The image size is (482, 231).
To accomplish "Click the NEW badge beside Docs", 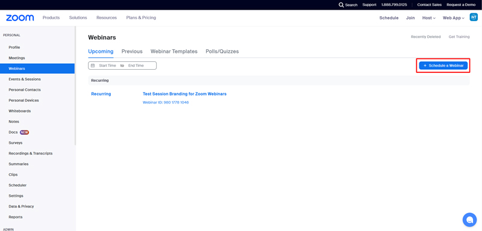I will [24, 132].
